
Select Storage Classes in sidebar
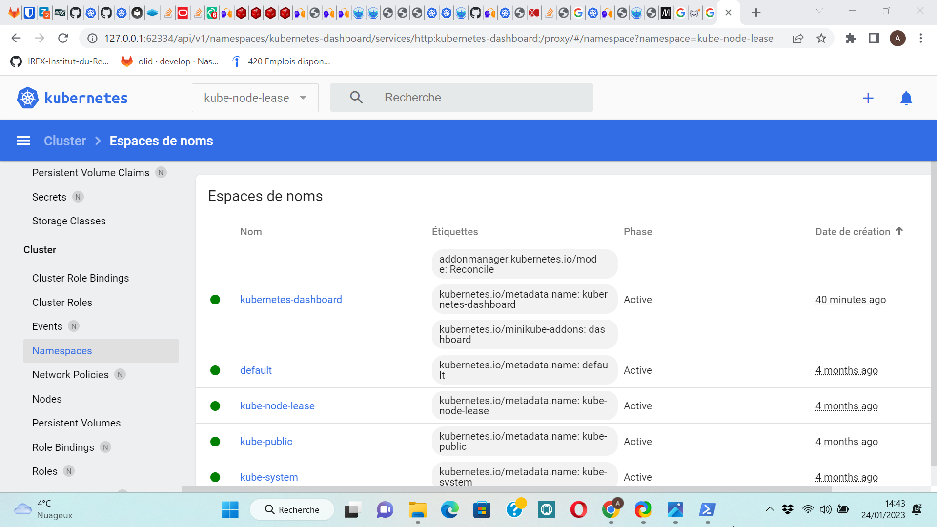(x=69, y=221)
